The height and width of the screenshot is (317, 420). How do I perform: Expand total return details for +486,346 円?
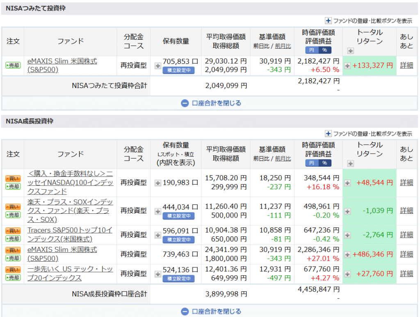click(347, 255)
